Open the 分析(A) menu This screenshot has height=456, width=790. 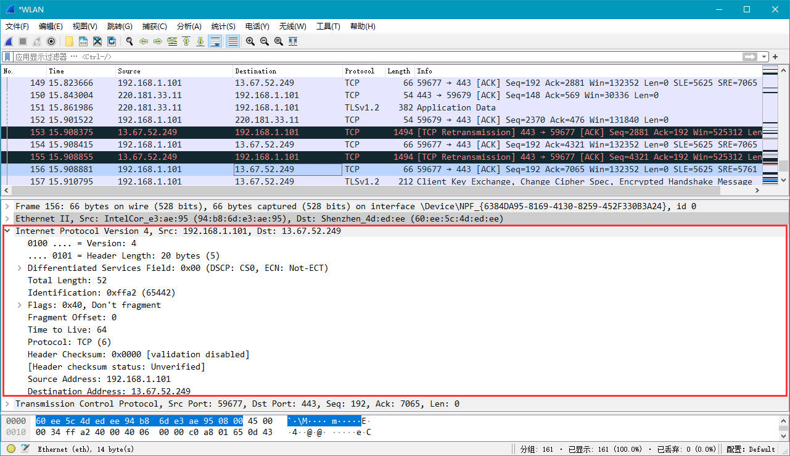(x=189, y=27)
